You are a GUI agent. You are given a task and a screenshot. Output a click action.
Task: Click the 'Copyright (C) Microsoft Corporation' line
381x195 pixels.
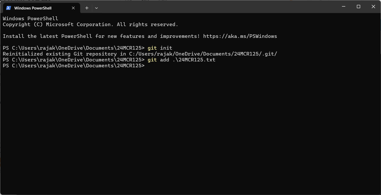tap(90, 25)
